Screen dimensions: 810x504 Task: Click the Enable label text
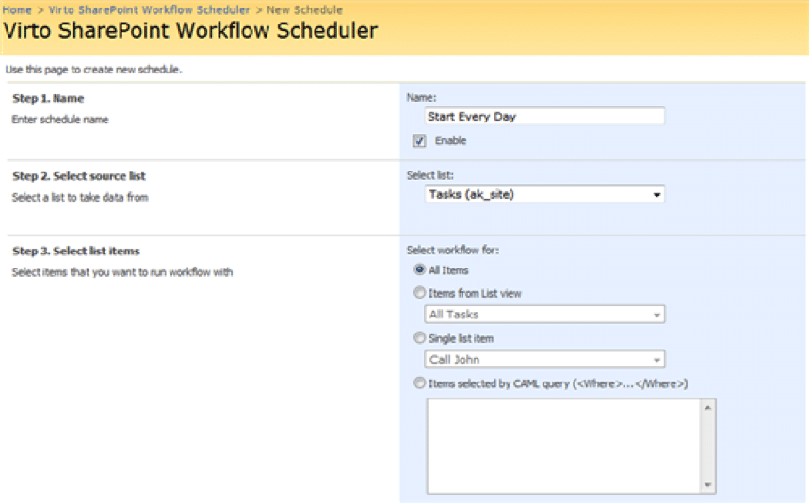(x=450, y=140)
